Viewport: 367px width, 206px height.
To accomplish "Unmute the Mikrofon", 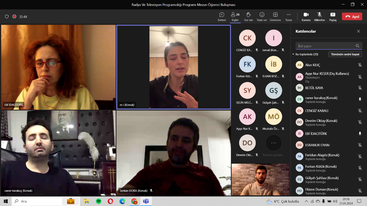I will [320, 17].
